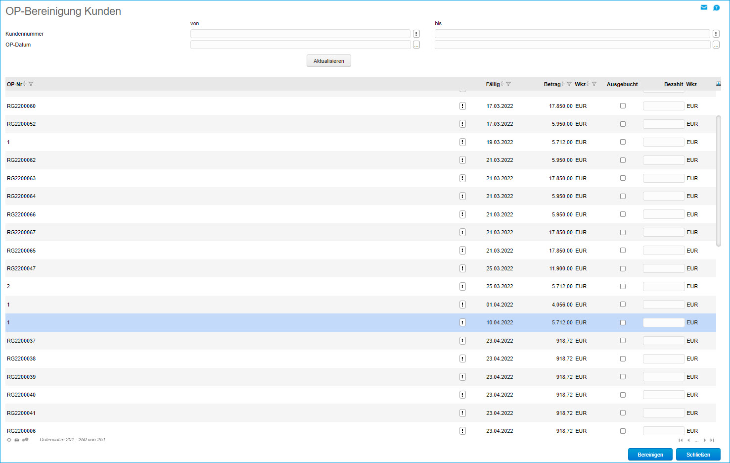Click the filter icon next to Betrag

(569, 84)
